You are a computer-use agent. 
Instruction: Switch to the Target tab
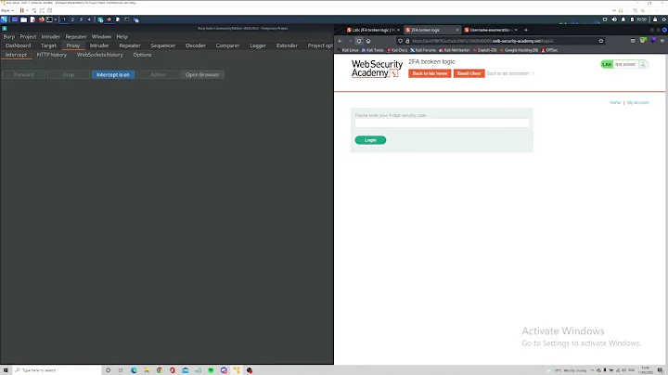[x=48, y=45]
